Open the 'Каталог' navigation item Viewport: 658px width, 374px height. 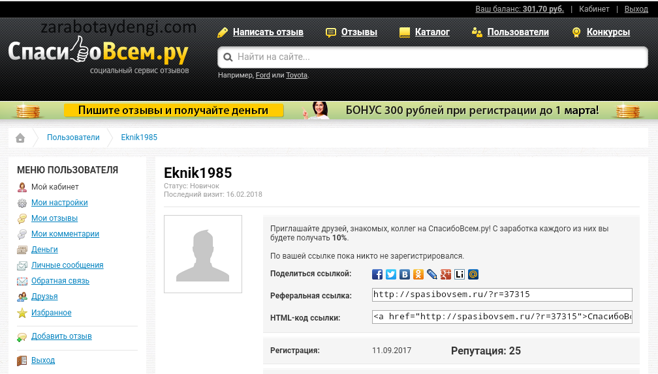pos(432,32)
